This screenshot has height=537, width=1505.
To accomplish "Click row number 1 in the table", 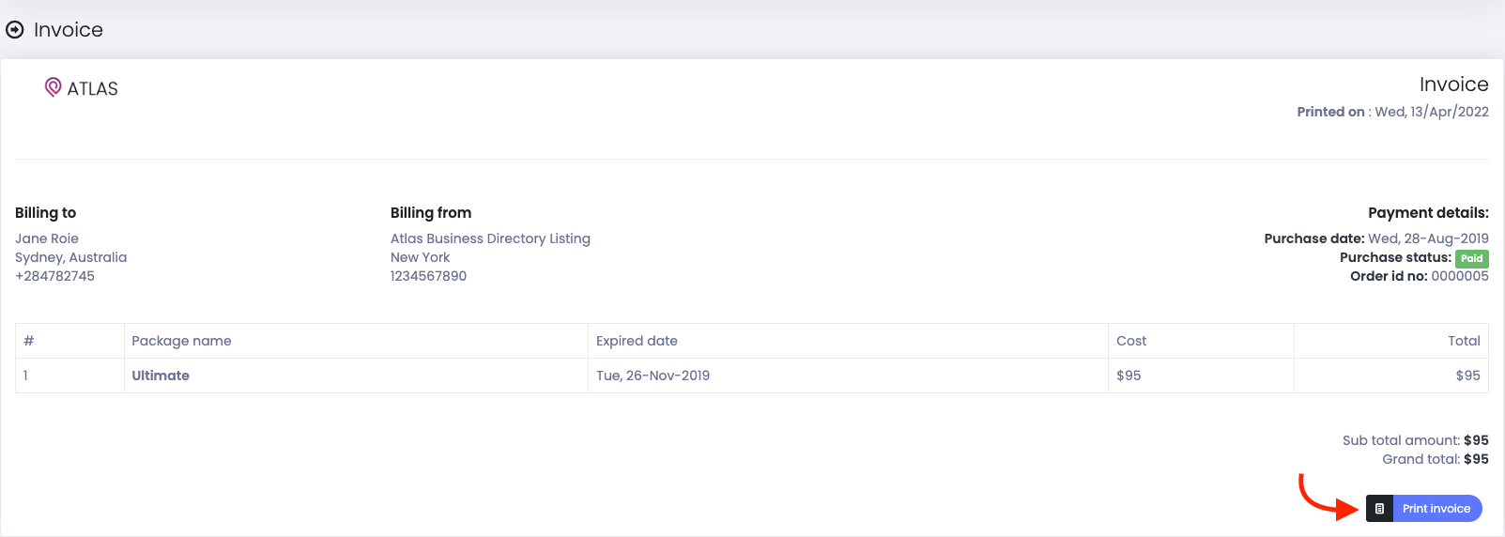I will [26, 376].
